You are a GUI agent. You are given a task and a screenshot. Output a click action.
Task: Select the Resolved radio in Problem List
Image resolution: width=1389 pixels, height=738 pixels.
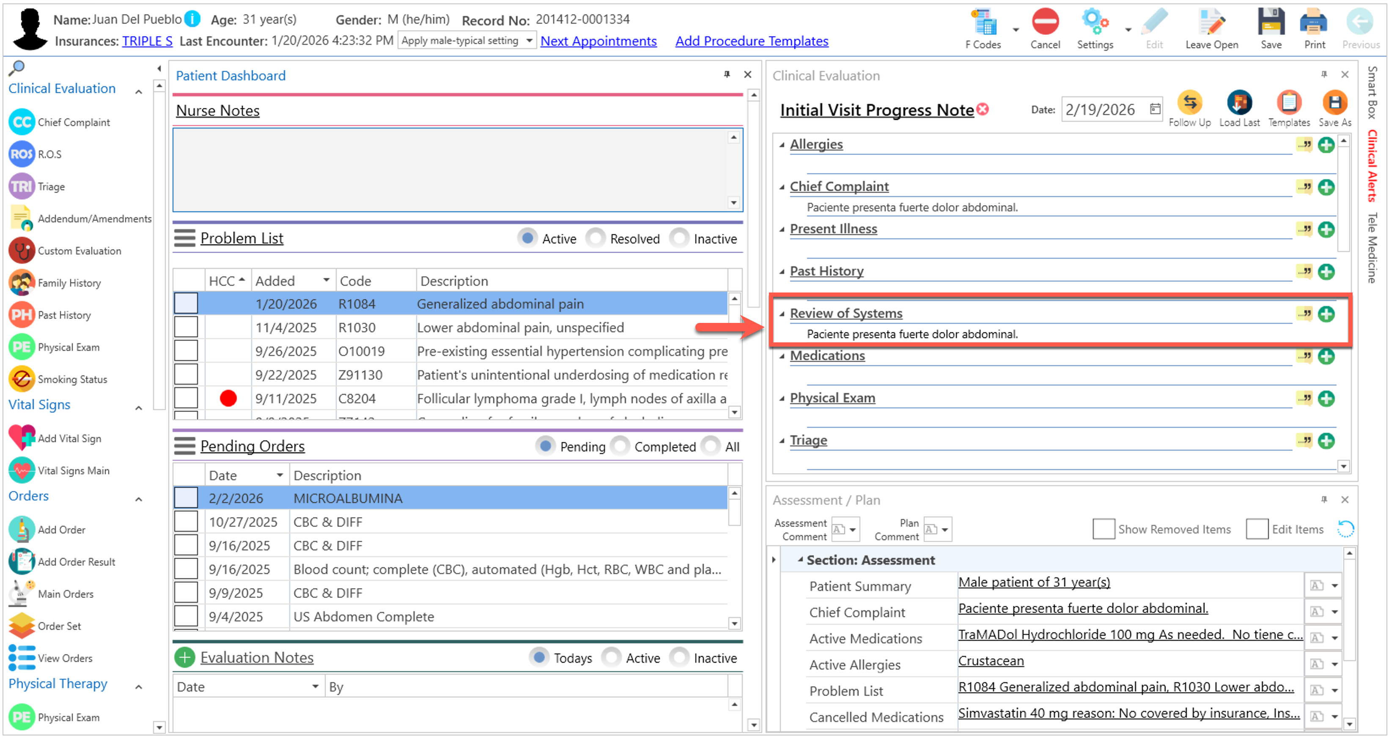tap(596, 238)
